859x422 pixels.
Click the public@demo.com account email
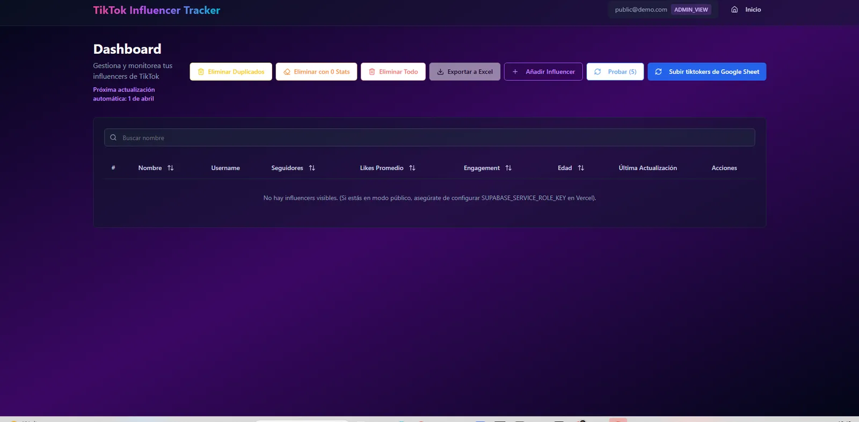click(641, 10)
